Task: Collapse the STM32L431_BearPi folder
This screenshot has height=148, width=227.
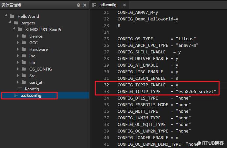Action: 14,29
